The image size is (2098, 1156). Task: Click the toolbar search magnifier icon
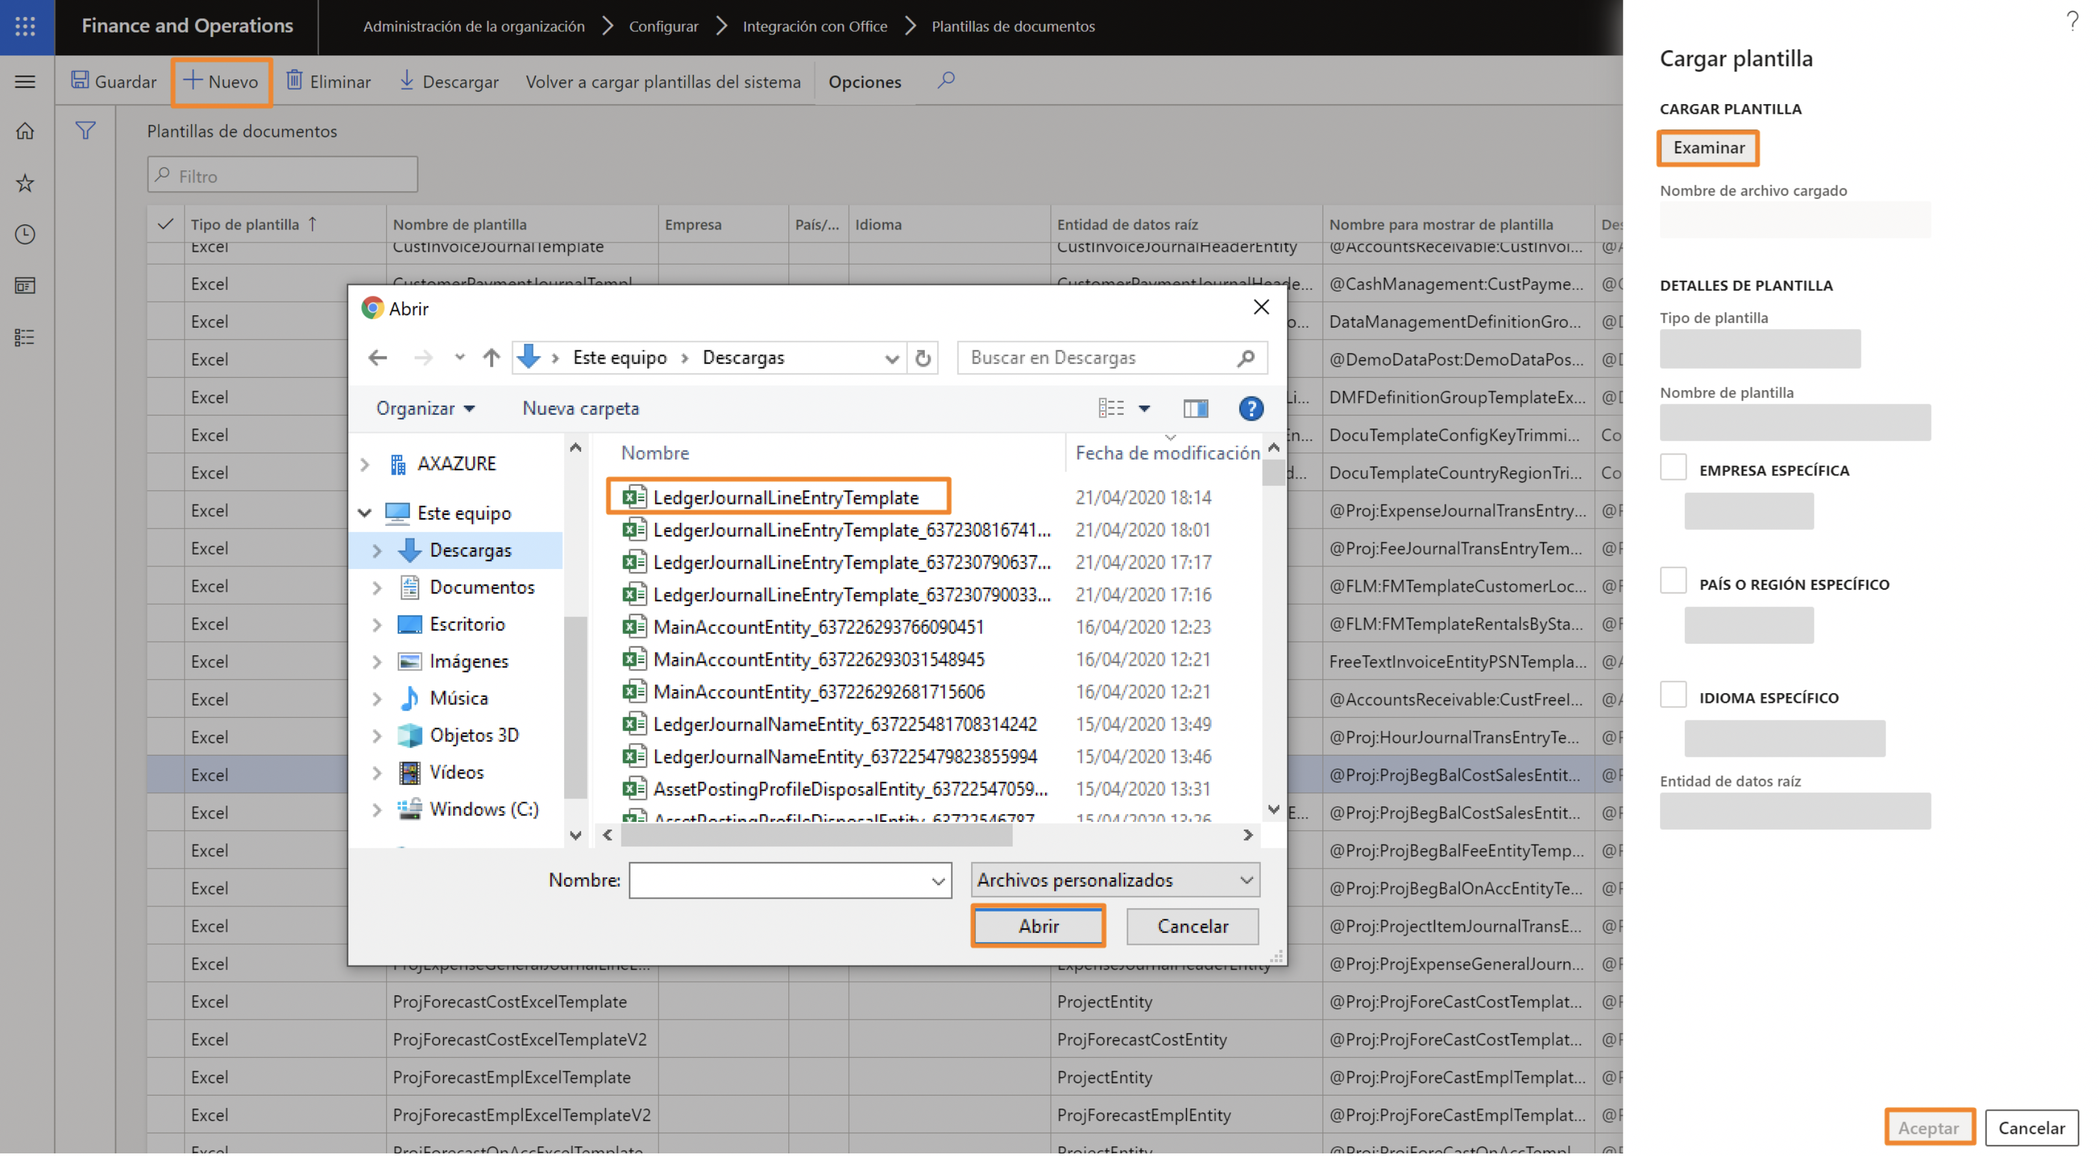coord(946,81)
